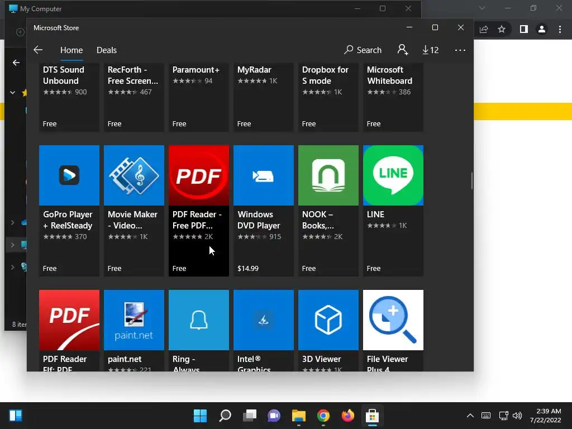572x429 pixels.
Task: Open the Widgets button on taskbar
Action: (16, 416)
